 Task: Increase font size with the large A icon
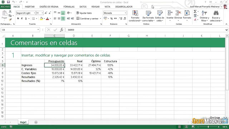click(46, 13)
